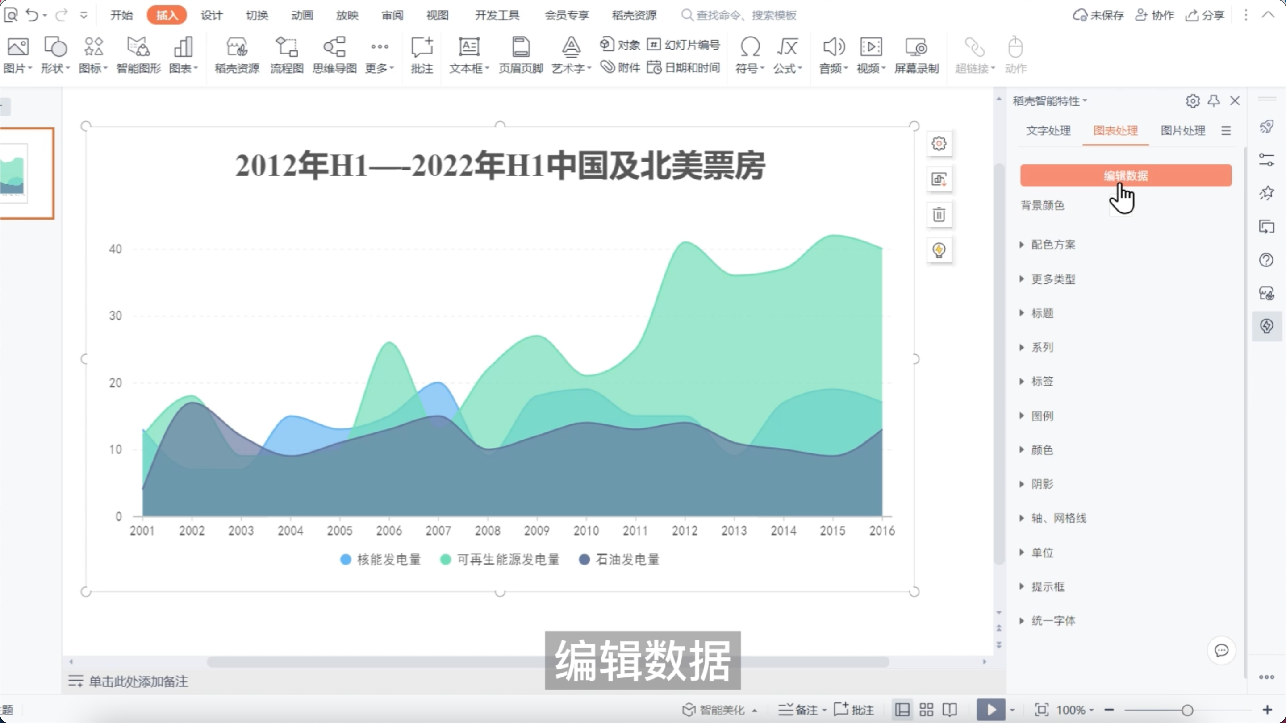The height and width of the screenshot is (723, 1286).
Task: Switch to normal view in status bar
Action: pyautogui.click(x=902, y=710)
